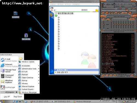The width and height of the screenshot is (137, 103).
Task: Expand the Accessories submenu
Action: pyautogui.click(x=29, y=66)
